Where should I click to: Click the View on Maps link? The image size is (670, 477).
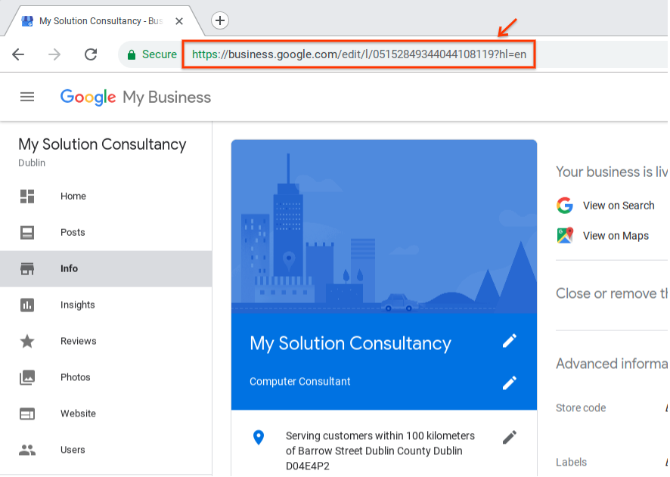click(x=616, y=235)
